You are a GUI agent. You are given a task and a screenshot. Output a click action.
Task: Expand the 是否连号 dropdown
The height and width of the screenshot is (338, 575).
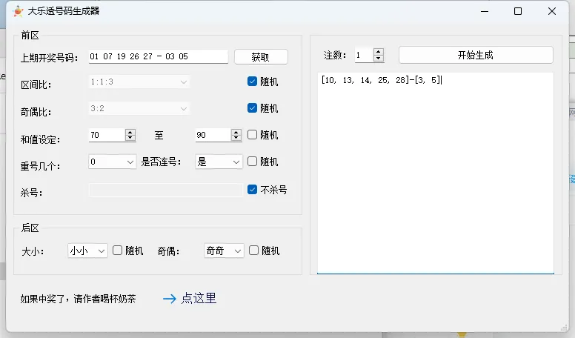pos(219,162)
